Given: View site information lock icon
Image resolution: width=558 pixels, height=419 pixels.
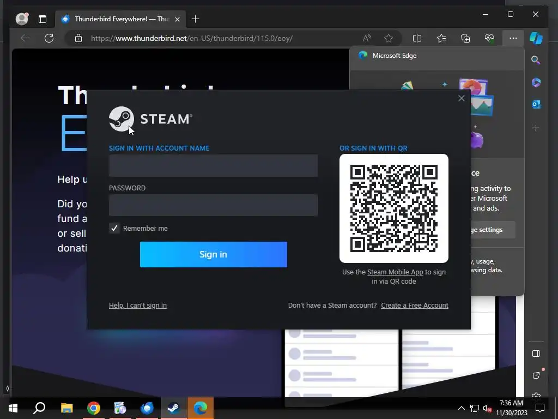Looking at the screenshot, I should pyautogui.click(x=78, y=38).
